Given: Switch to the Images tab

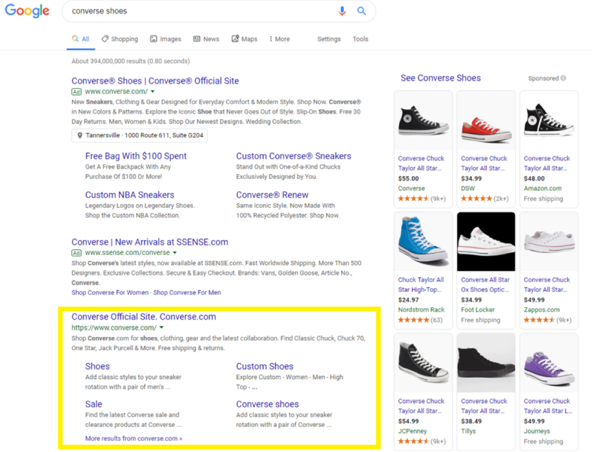Looking at the screenshot, I should pyautogui.click(x=166, y=39).
